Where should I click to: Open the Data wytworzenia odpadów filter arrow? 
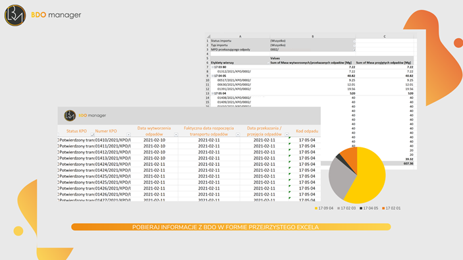click(x=176, y=134)
